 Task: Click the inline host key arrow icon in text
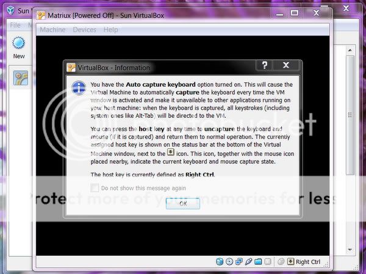[x=171, y=153]
